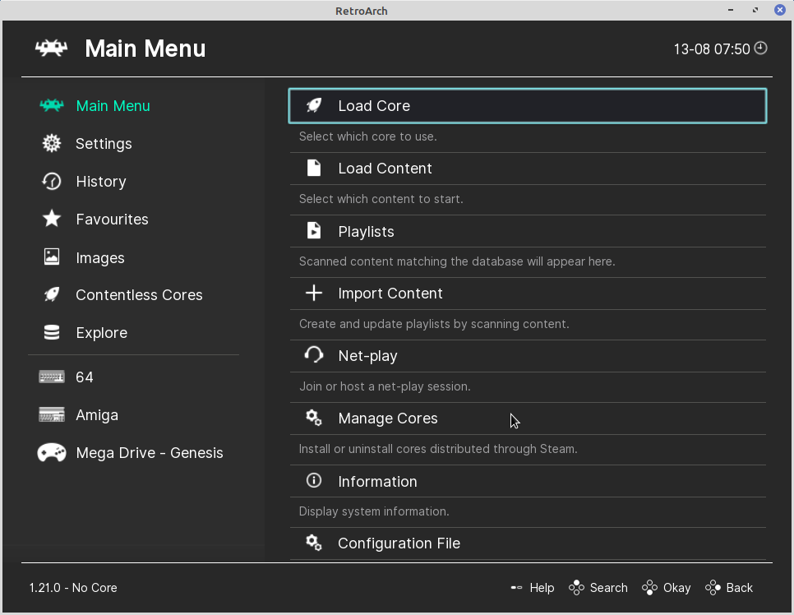Click the RetroArch invader logo in header
794x615 pixels.
(x=51, y=49)
